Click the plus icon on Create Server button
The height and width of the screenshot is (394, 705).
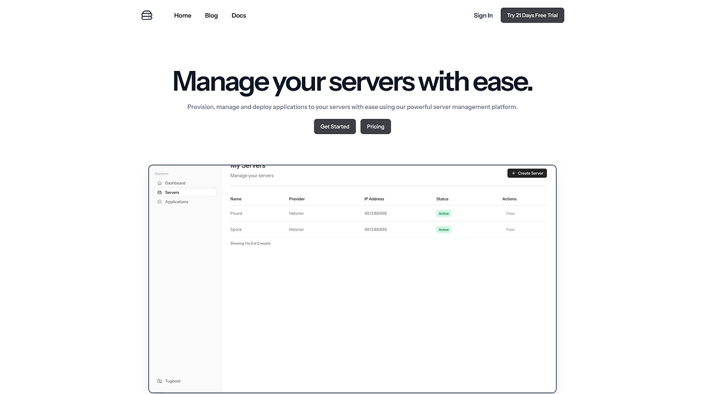pyautogui.click(x=513, y=173)
